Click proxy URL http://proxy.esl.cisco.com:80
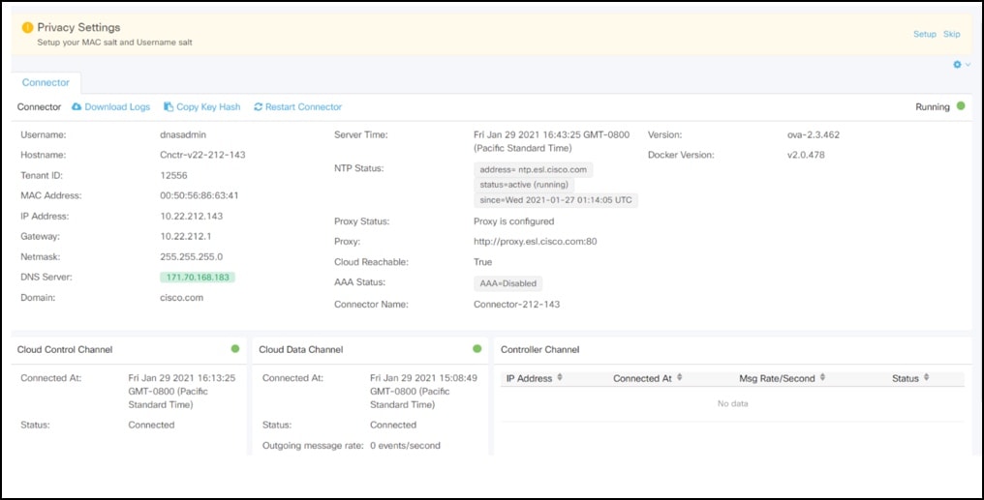984x500 pixels. click(536, 241)
